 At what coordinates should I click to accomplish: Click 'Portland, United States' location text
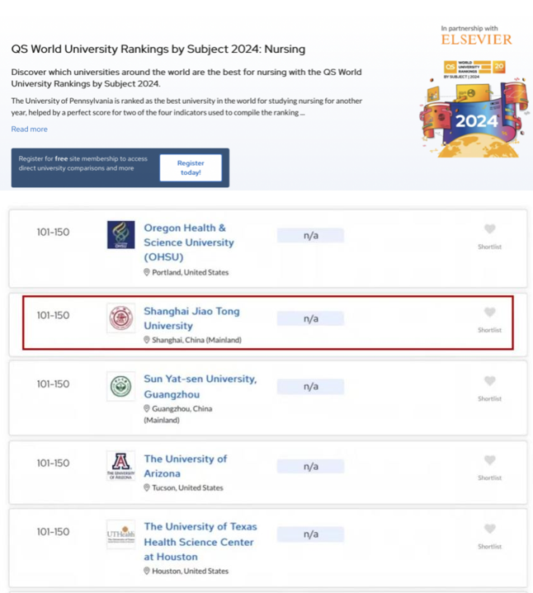[191, 272]
